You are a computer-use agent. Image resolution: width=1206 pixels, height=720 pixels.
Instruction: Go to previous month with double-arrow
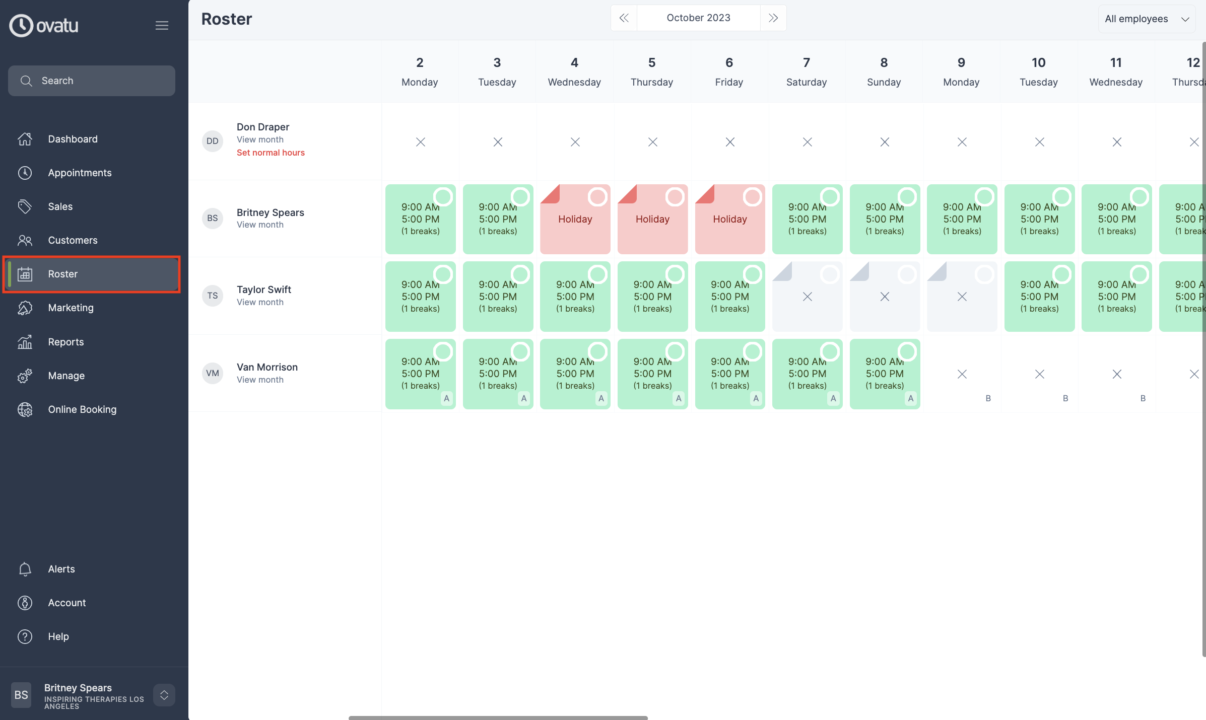[624, 18]
